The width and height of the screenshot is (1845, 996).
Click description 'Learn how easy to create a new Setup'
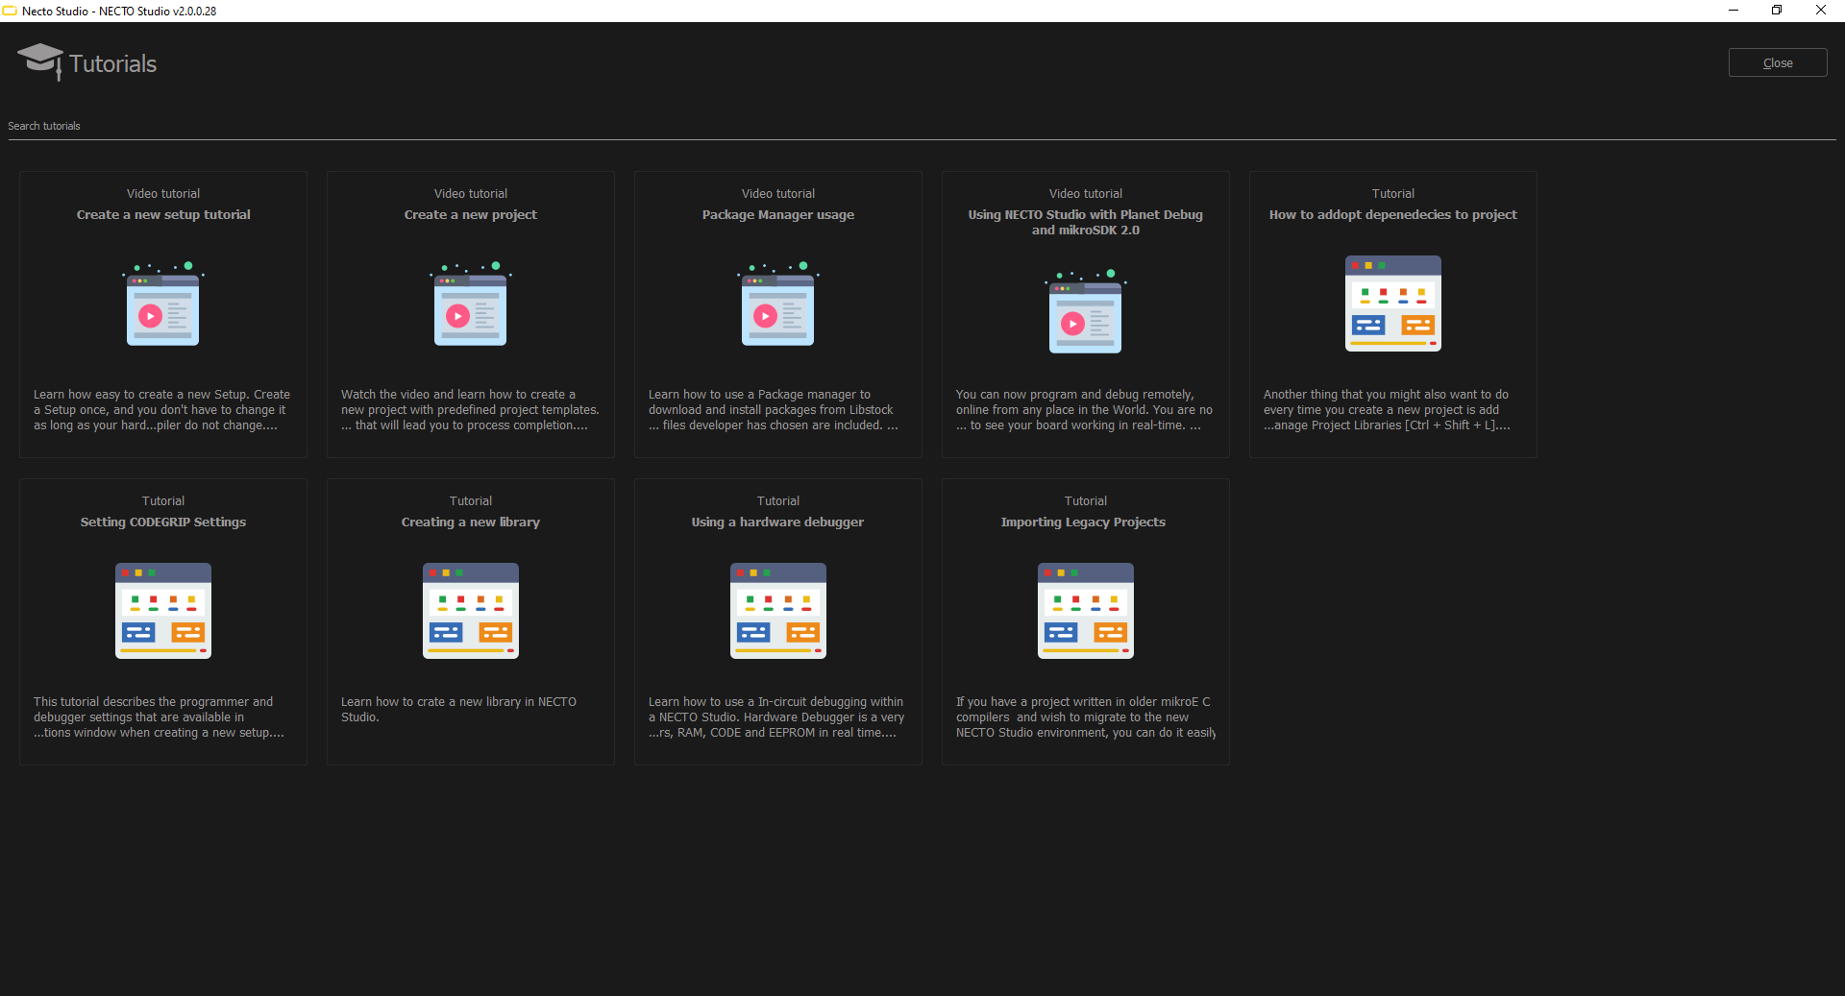click(161, 410)
